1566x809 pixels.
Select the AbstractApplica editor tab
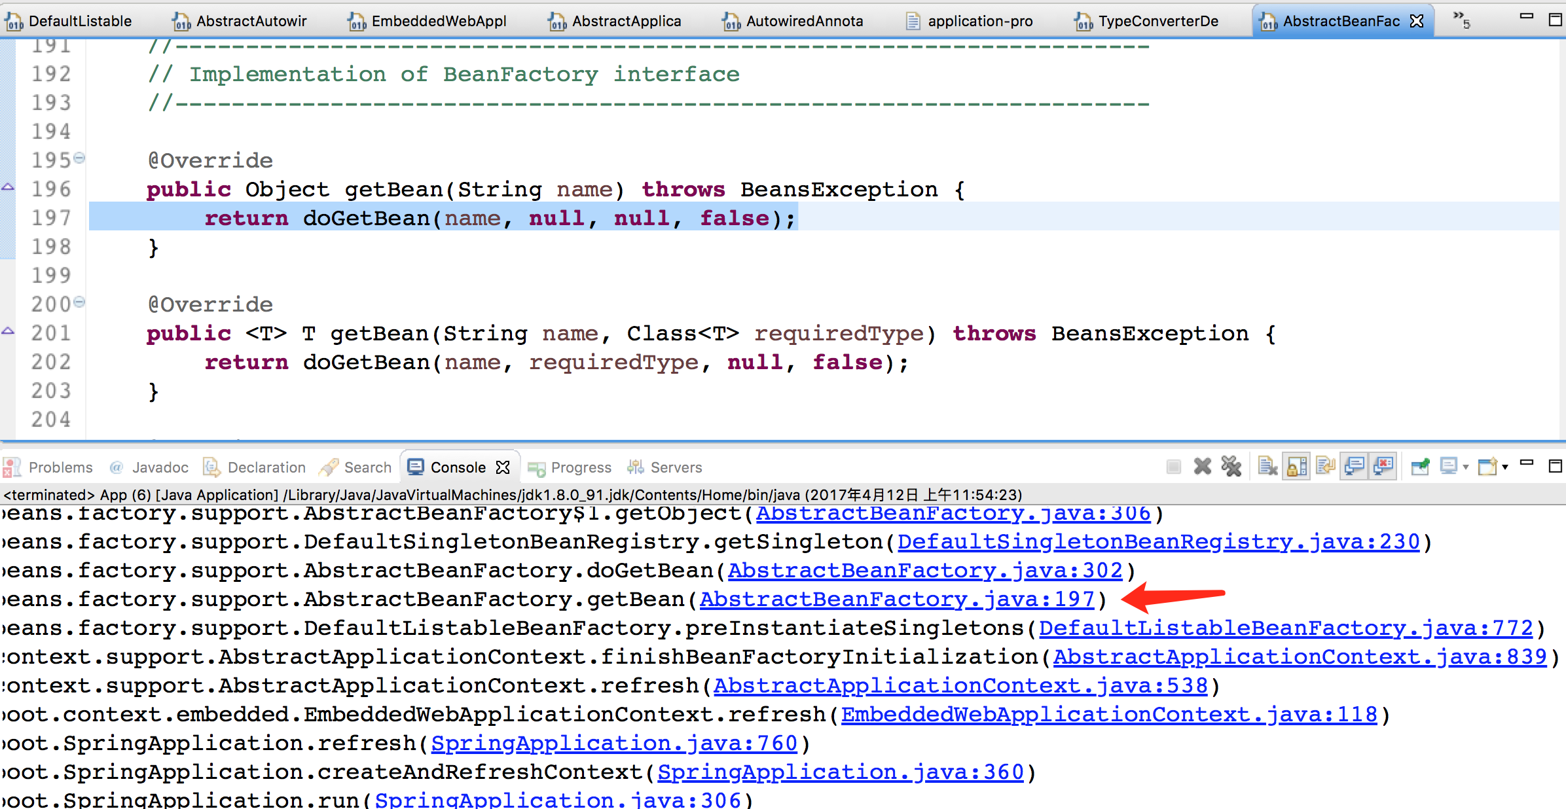615,21
